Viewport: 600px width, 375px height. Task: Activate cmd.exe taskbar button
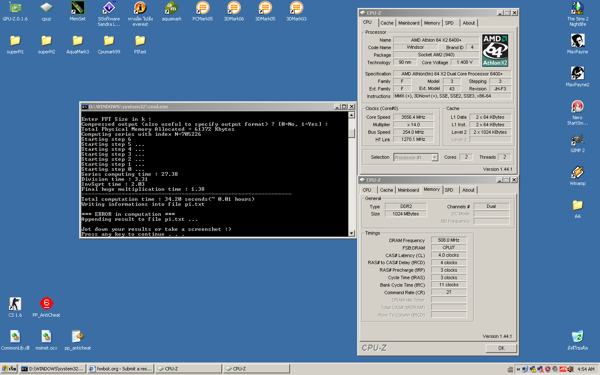pos(52,369)
